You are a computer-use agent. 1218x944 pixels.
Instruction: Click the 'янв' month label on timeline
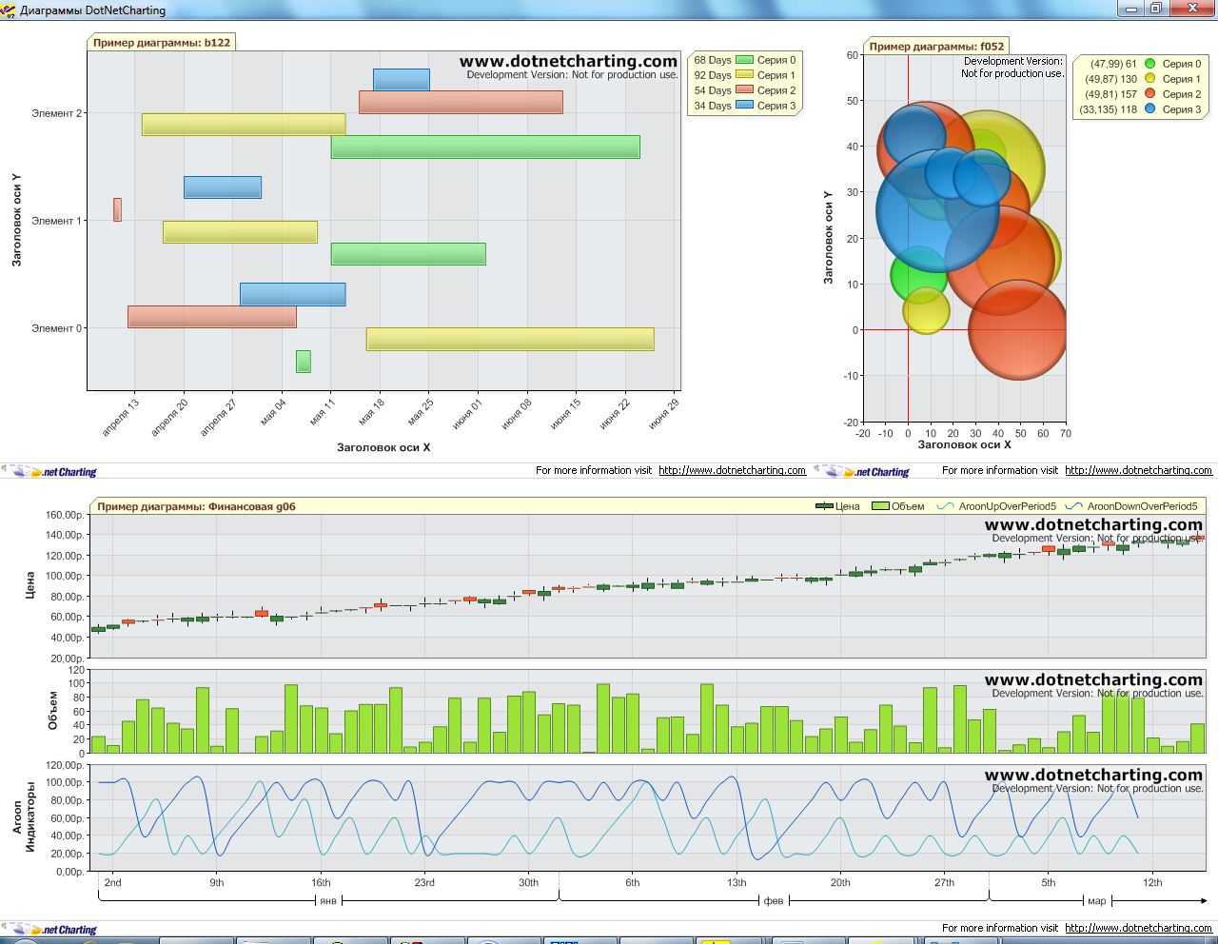point(328,900)
